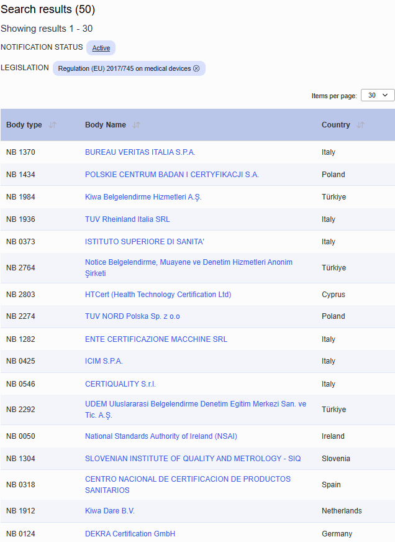Open CERTIQUALITY S.r.l. link
The image size is (395, 542).
(120, 384)
